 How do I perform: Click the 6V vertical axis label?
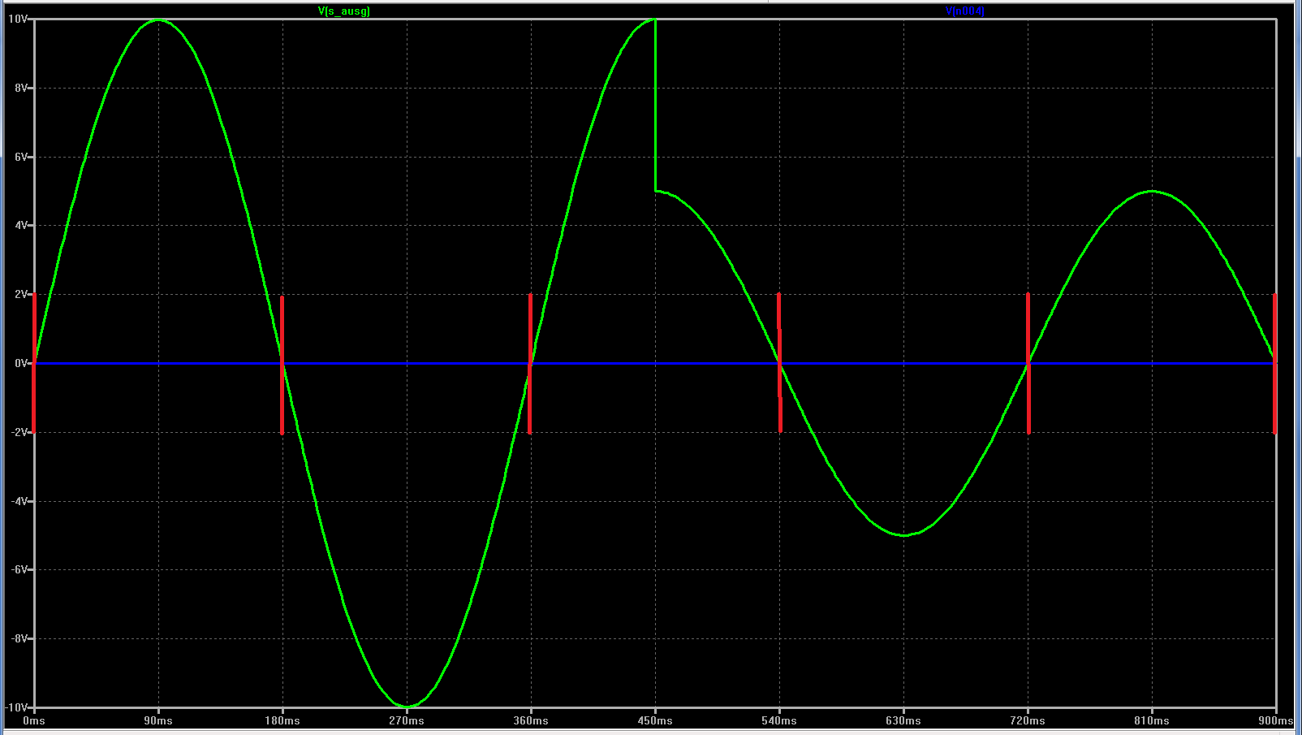[x=21, y=157]
